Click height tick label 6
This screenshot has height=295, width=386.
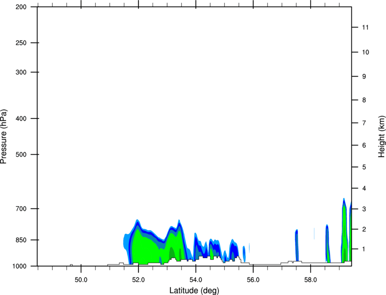[364, 145]
